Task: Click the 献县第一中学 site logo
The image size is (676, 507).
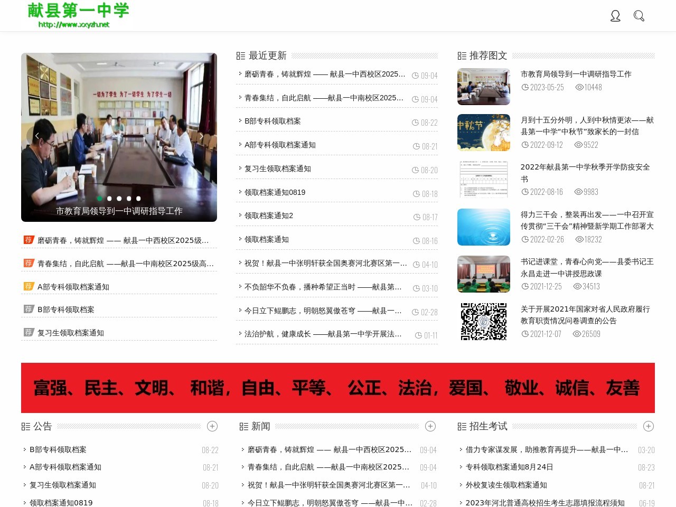Action: [78, 15]
